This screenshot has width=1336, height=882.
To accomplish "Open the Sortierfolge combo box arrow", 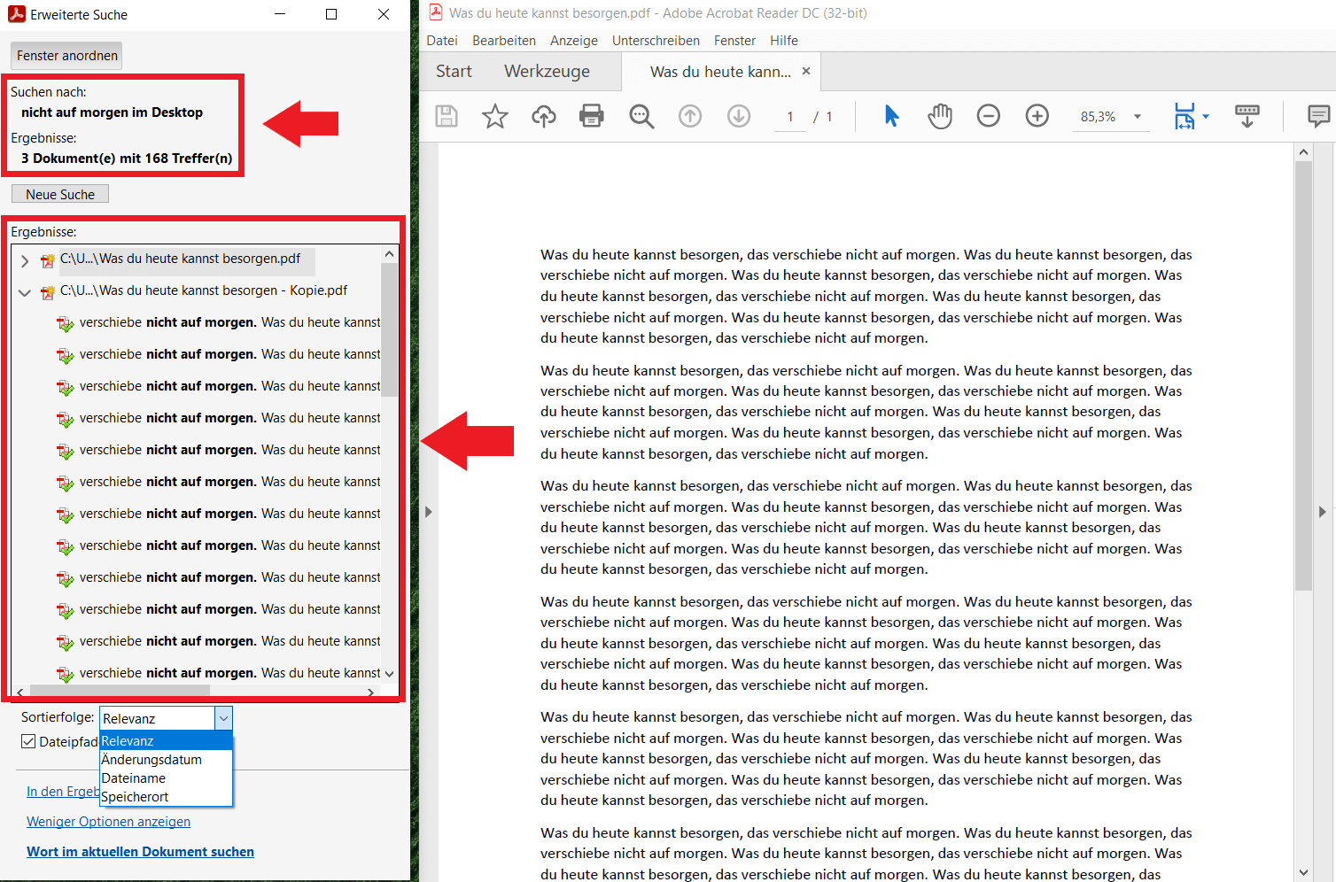I will point(224,718).
